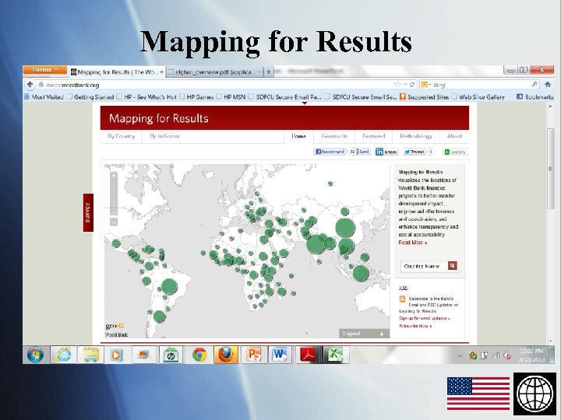561x420 pixels.
Task: Click the Country Name search button
Action: click(x=453, y=266)
